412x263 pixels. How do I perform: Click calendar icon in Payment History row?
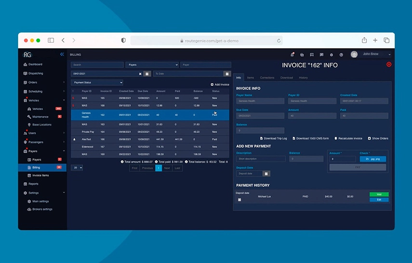(x=239, y=200)
